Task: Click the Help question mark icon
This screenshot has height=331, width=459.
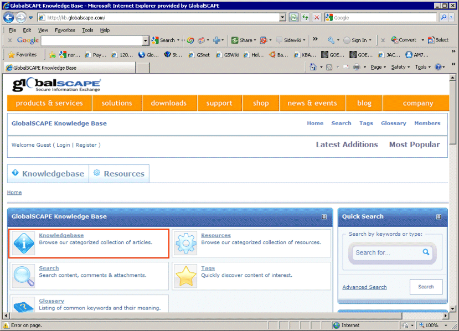Action: point(438,67)
